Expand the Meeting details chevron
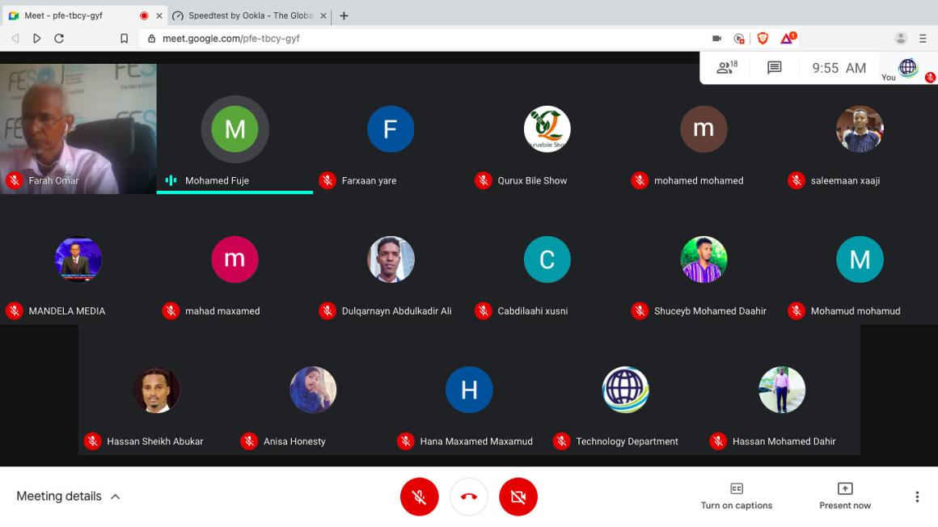 coord(115,496)
